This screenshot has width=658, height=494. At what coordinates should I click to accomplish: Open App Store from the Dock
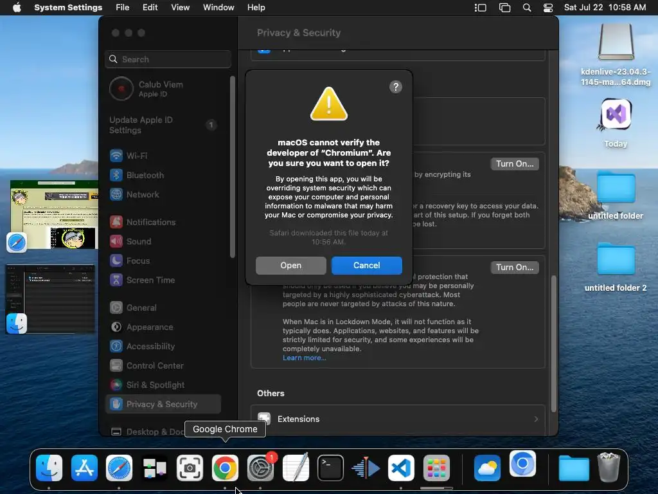click(x=84, y=468)
